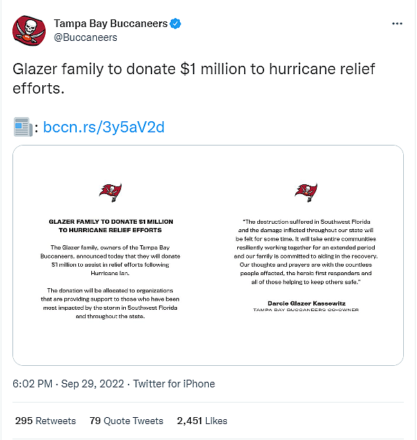Show the 2,451 Likes list
Viewport: 417px width, 440px height.
203,421
